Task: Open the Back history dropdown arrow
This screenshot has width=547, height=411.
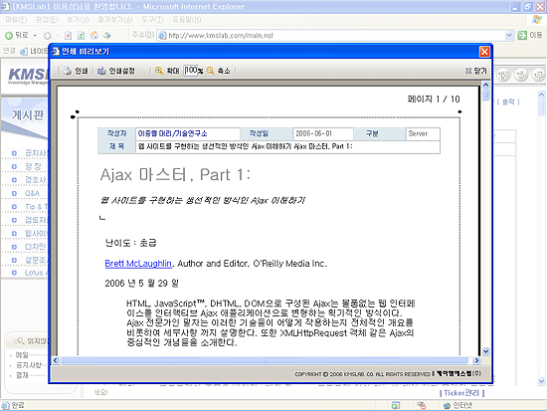Action: click(x=35, y=35)
